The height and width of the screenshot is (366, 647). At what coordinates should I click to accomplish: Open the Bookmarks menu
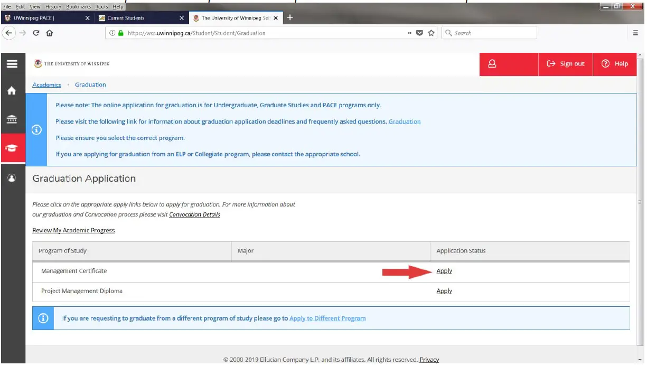78,7
